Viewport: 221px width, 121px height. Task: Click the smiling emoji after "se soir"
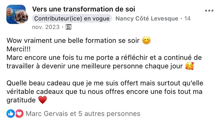pos(146,41)
